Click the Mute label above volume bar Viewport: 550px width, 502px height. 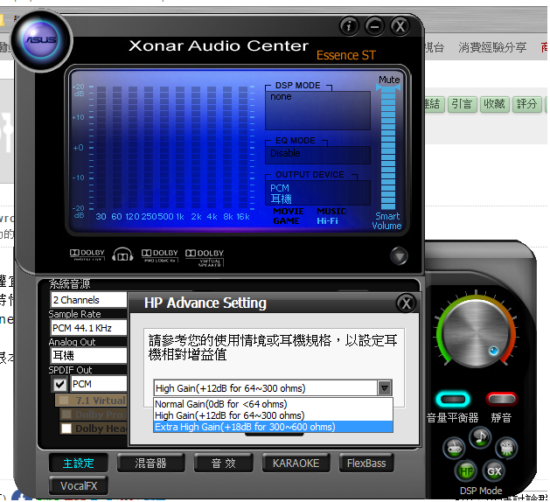(x=389, y=80)
